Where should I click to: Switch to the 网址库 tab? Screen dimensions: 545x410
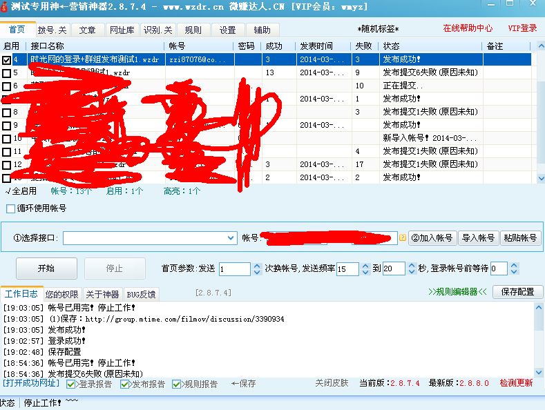click(x=122, y=30)
